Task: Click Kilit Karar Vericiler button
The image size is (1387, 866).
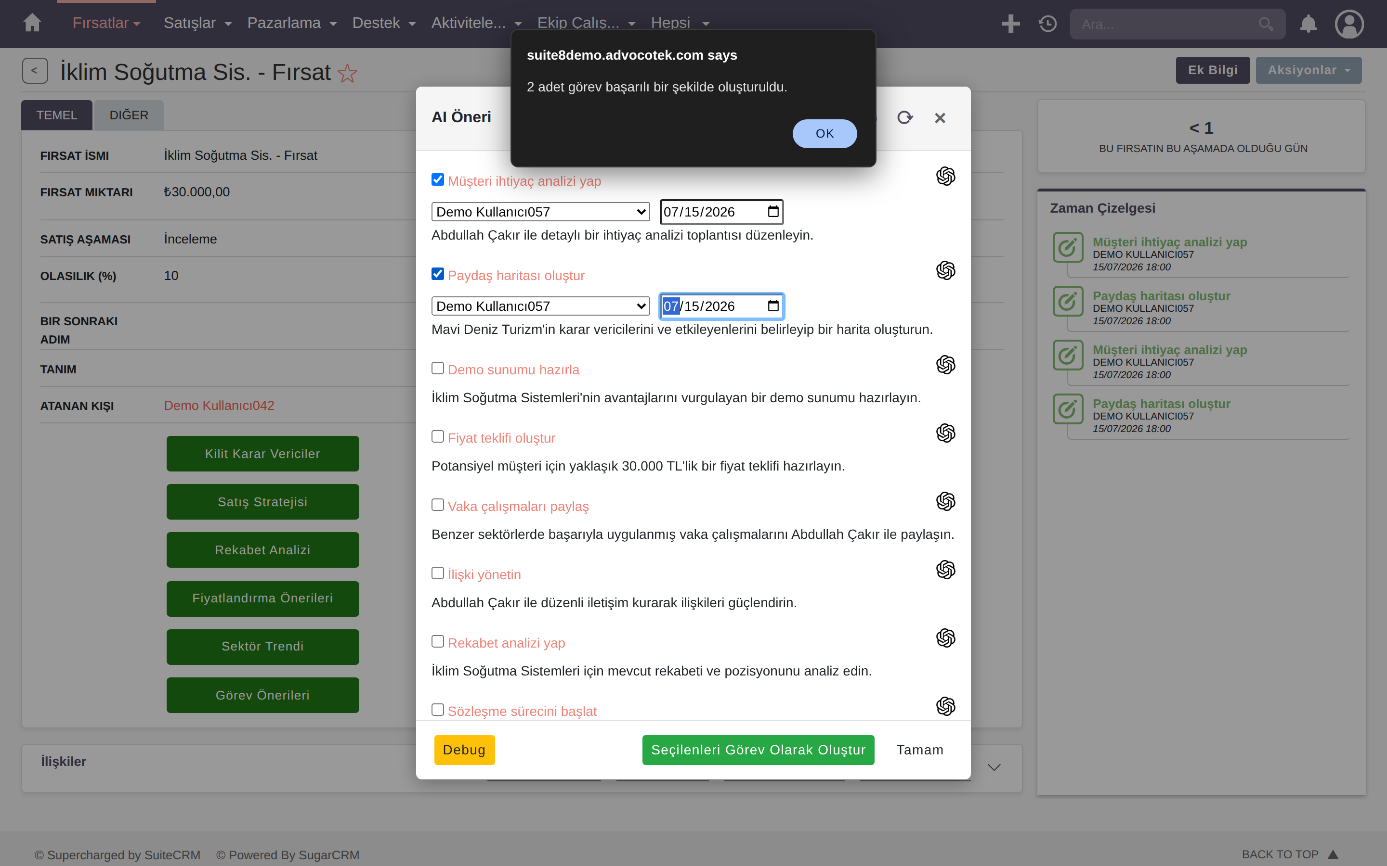Action: pyautogui.click(x=262, y=454)
